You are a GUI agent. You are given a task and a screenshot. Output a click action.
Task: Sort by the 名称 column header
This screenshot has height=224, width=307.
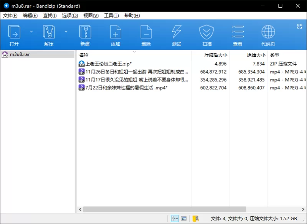click(x=134, y=55)
